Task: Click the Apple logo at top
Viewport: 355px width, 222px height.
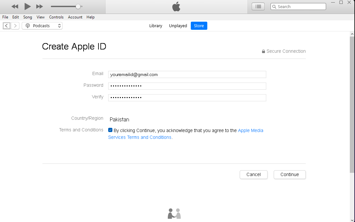Action: coord(177,6)
